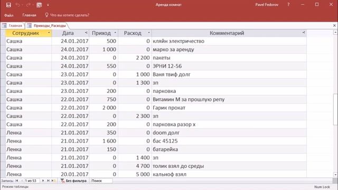Go to the next record

point(43,180)
